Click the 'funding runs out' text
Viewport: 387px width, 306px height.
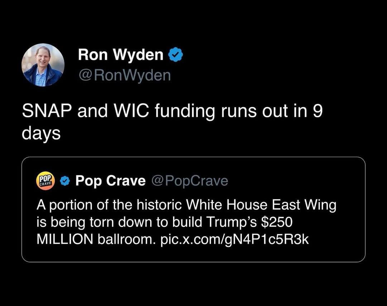[223, 112]
